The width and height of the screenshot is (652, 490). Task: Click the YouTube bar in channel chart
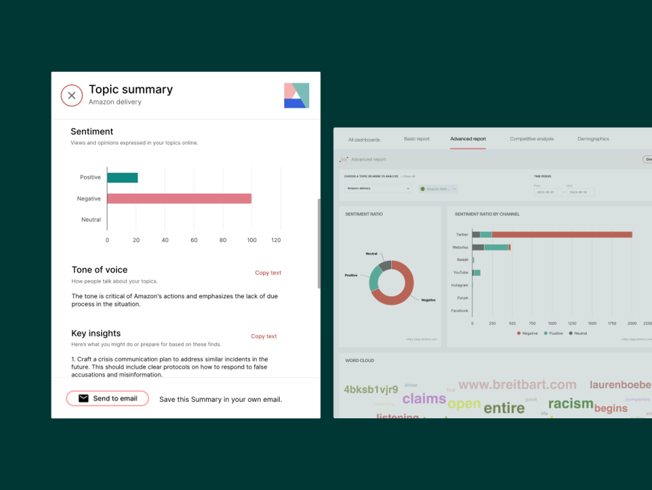477,273
